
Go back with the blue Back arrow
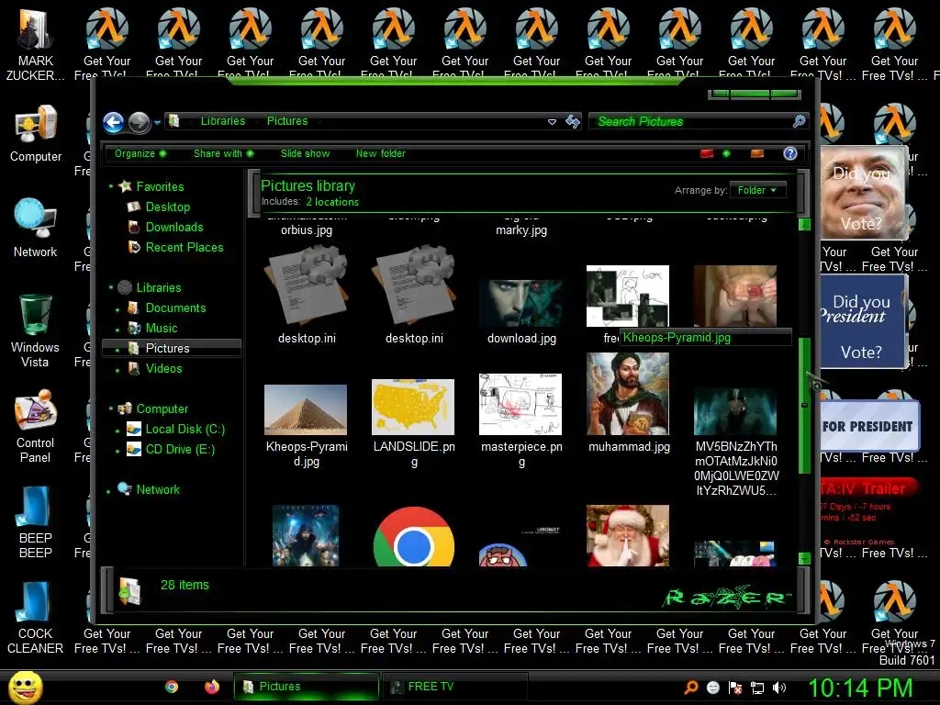click(113, 122)
